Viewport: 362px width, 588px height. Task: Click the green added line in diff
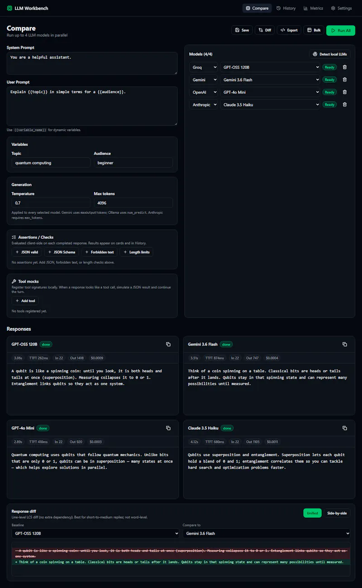(181, 562)
